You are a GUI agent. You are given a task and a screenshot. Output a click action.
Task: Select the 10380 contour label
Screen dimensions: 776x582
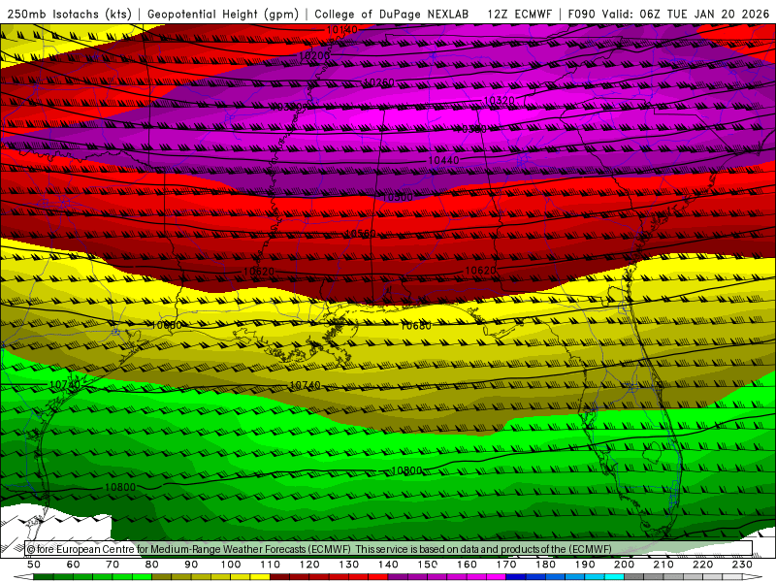[471, 129]
